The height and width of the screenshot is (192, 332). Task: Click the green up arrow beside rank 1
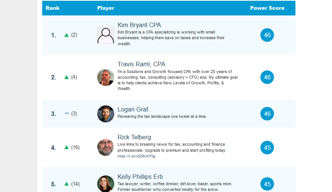(x=67, y=35)
